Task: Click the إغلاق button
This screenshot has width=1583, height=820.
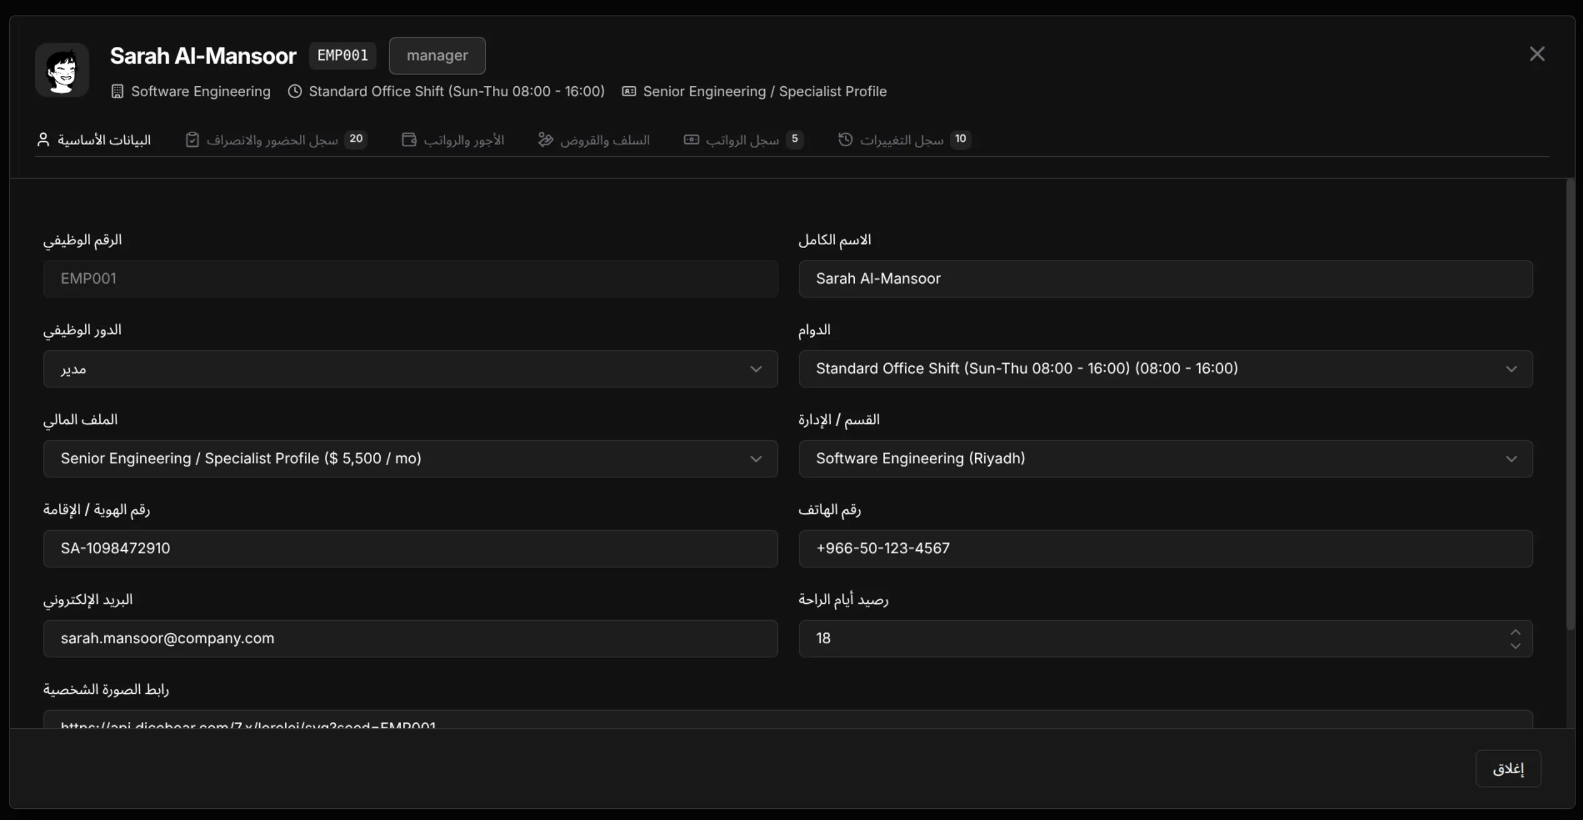Action: click(1509, 769)
